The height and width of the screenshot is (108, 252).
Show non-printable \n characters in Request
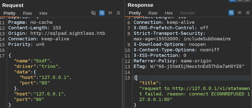point(110,13)
